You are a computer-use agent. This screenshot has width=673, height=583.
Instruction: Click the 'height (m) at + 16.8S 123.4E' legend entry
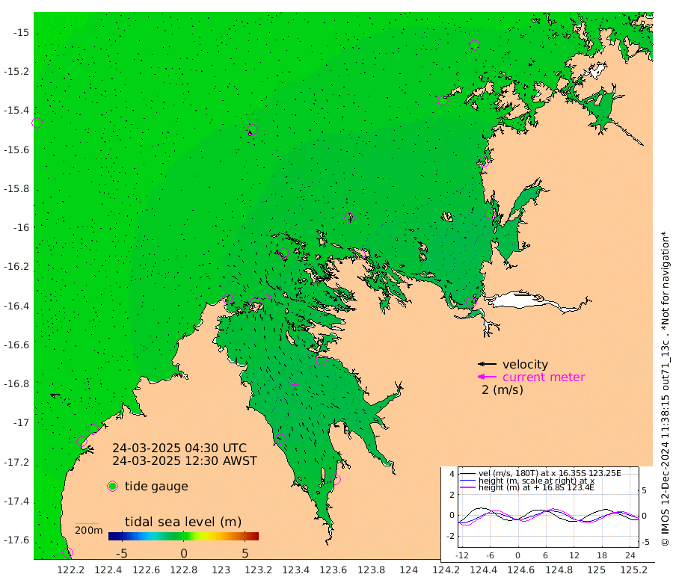point(536,487)
